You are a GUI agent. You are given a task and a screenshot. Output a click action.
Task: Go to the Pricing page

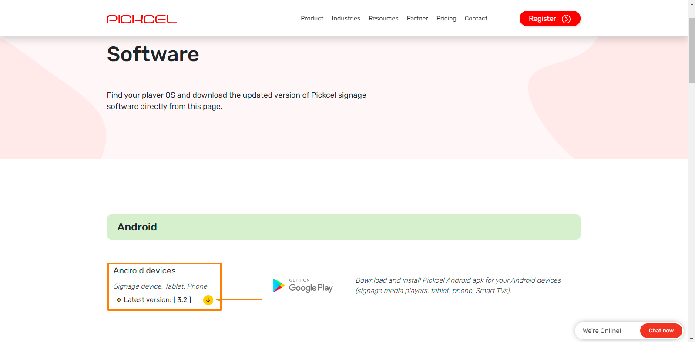[x=447, y=18]
